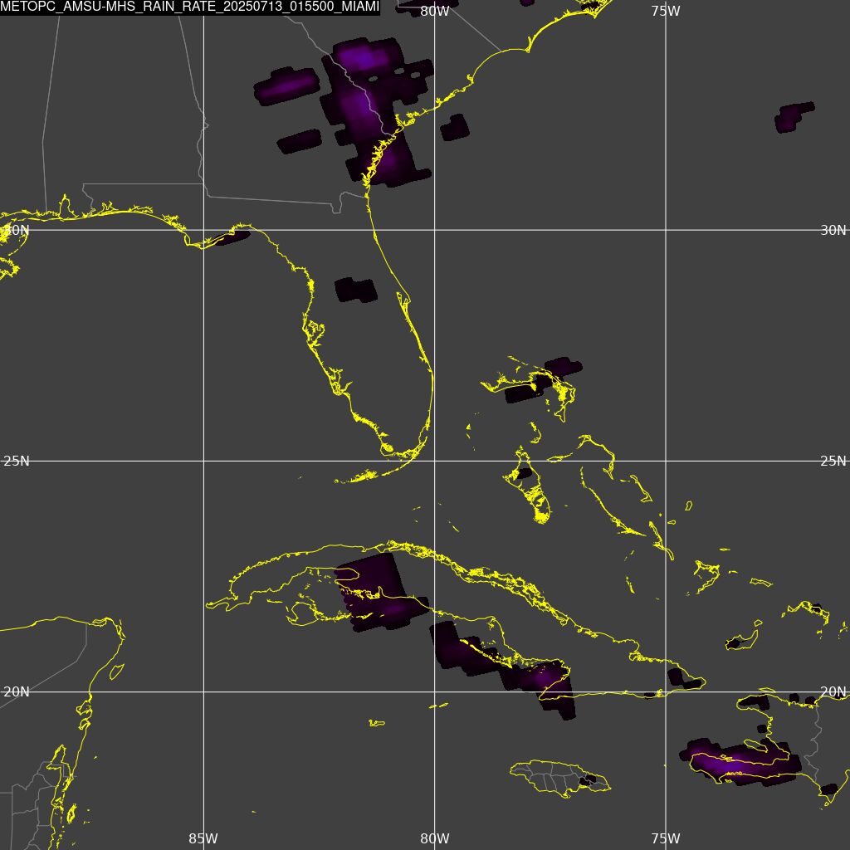
Task: Click the 80W label at the top edge
Action: point(435,12)
